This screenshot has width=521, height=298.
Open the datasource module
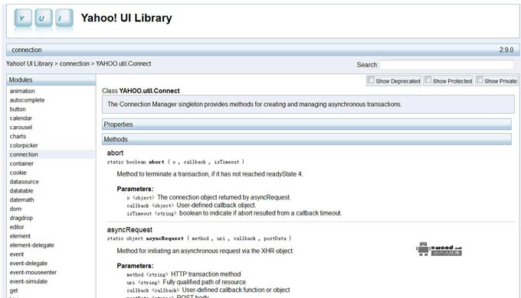click(x=25, y=182)
